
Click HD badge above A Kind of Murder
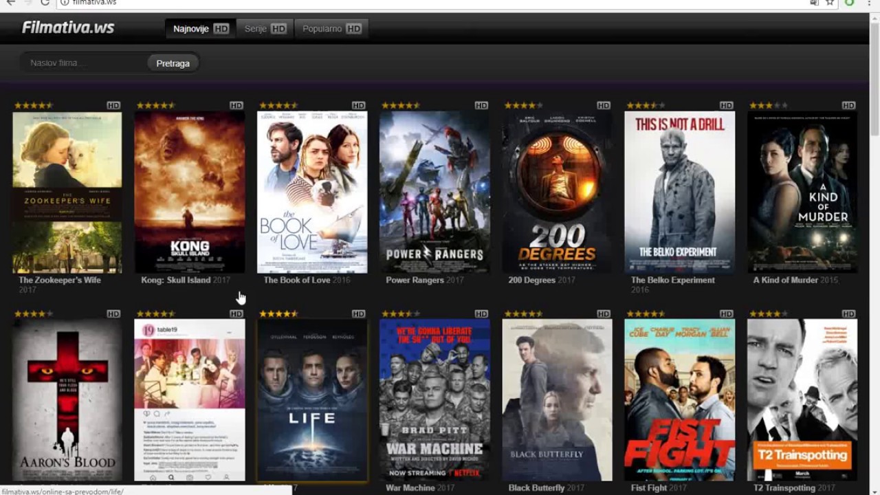pyautogui.click(x=849, y=105)
